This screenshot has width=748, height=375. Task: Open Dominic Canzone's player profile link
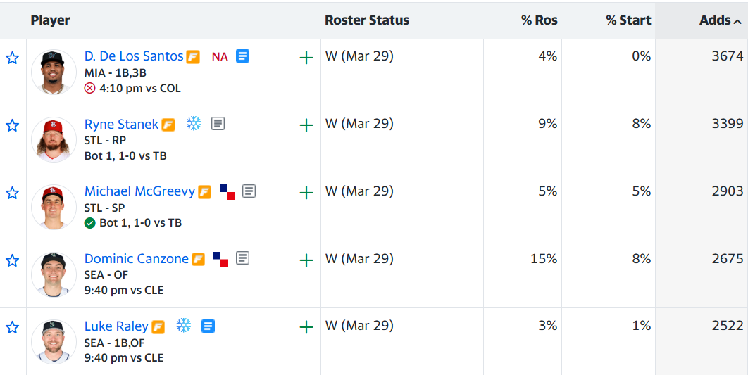point(136,258)
